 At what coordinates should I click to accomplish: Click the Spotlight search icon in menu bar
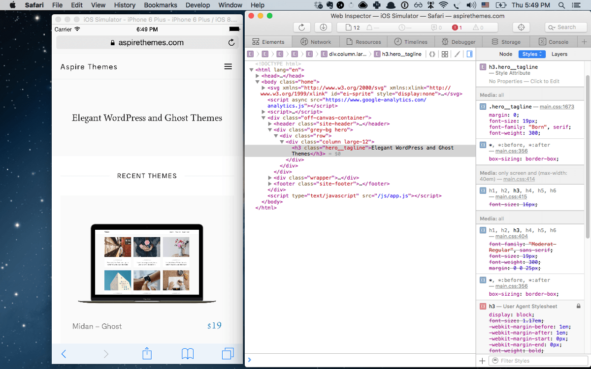[561, 5]
